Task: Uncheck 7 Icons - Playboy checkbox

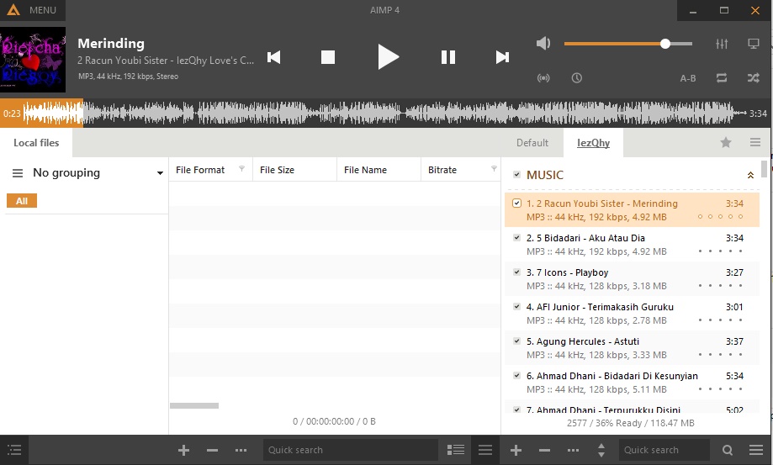Action: click(x=516, y=272)
